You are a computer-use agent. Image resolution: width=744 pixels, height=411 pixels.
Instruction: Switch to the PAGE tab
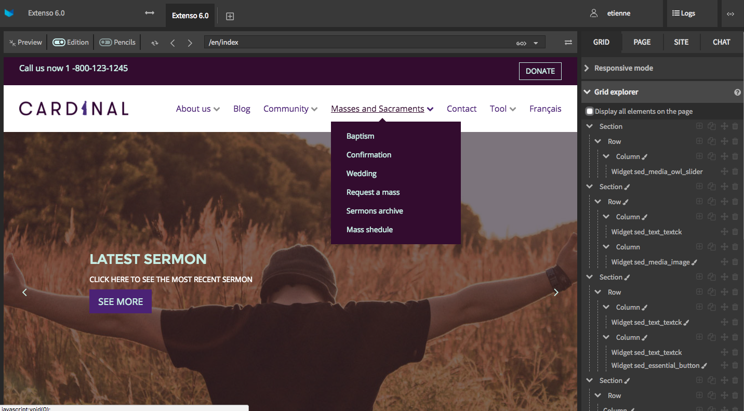642,42
